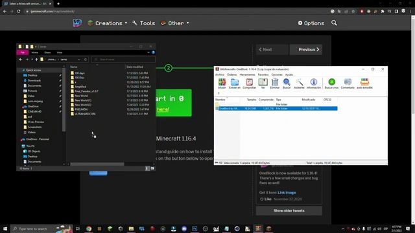The width and height of the screenshot is (415, 233).
Task: Click the View tab in File Explorer
Action: tap(60, 52)
